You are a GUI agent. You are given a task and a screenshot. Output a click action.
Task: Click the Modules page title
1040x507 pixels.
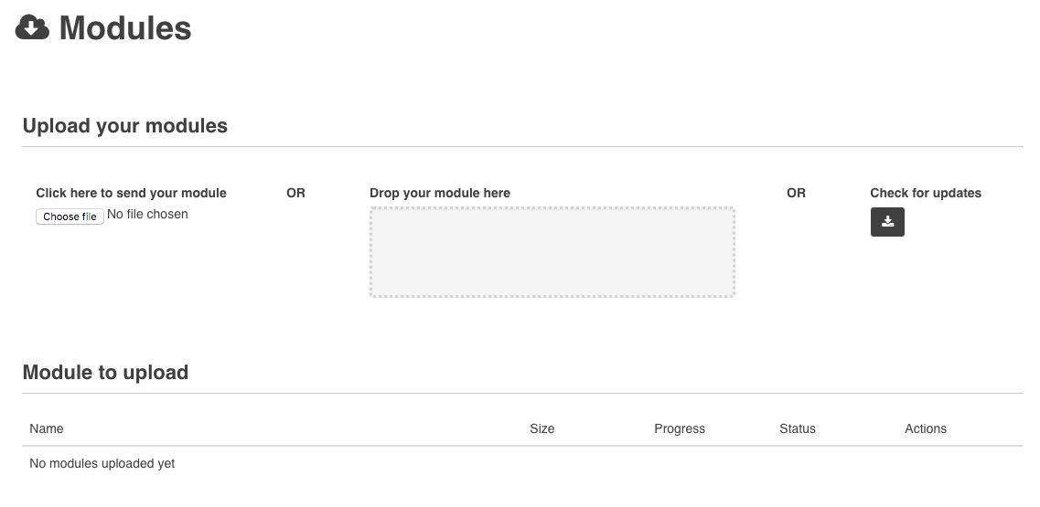[x=125, y=28]
